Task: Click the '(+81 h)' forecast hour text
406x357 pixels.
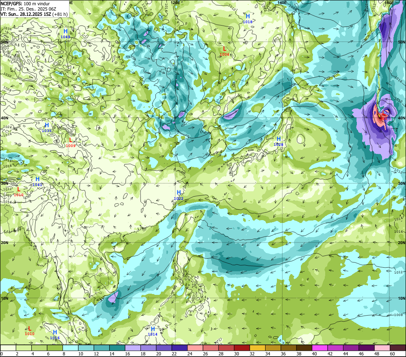Action: [60, 14]
